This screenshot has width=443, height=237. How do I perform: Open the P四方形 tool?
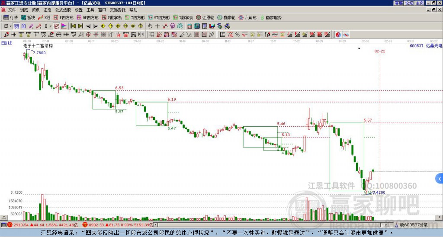(64, 17)
